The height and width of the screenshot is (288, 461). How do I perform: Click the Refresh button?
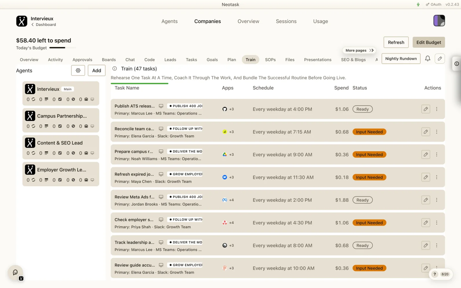396,42
